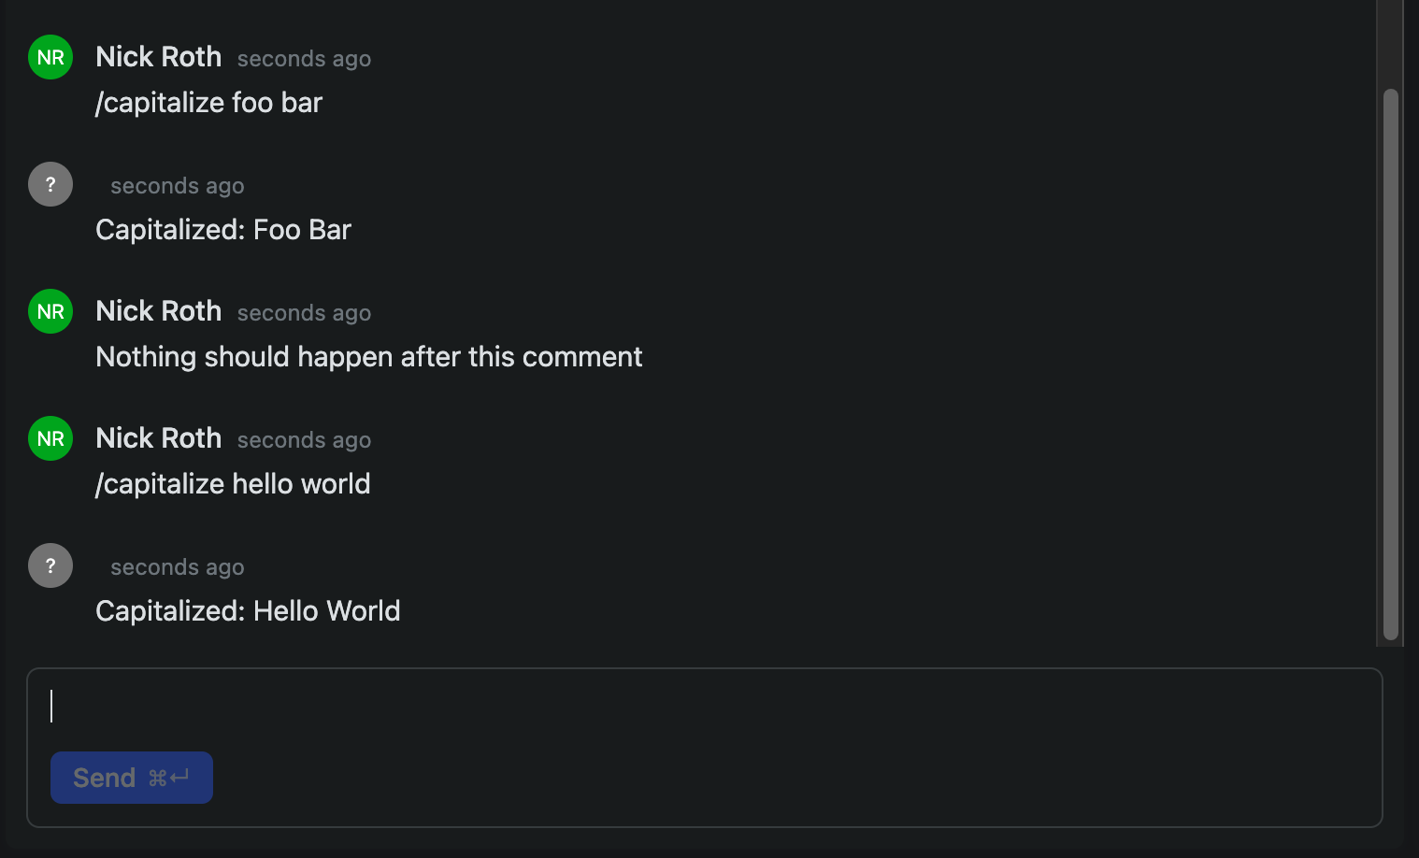Click the Send button
This screenshot has width=1419, height=858.
coord(132,778)
